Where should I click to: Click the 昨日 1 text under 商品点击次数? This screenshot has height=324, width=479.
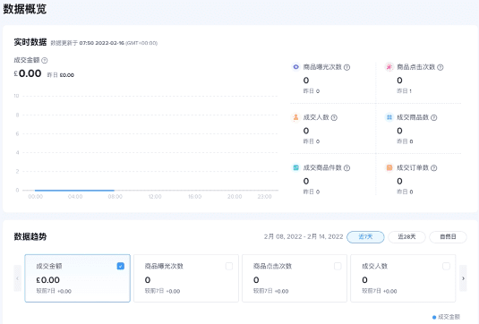tap(404, 91)
